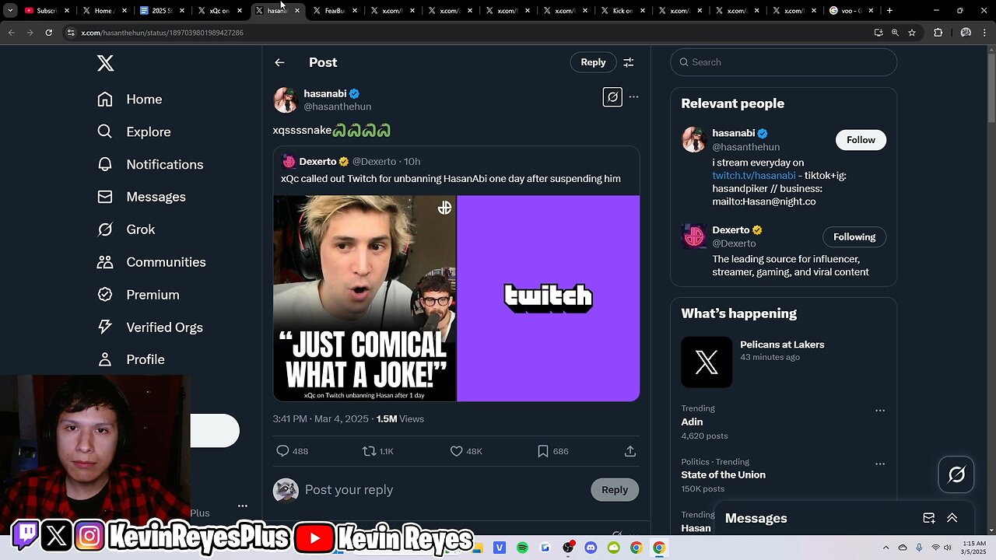Switch to the FearBuc tab
Viewport: 996px width, 560px height.
335,11
